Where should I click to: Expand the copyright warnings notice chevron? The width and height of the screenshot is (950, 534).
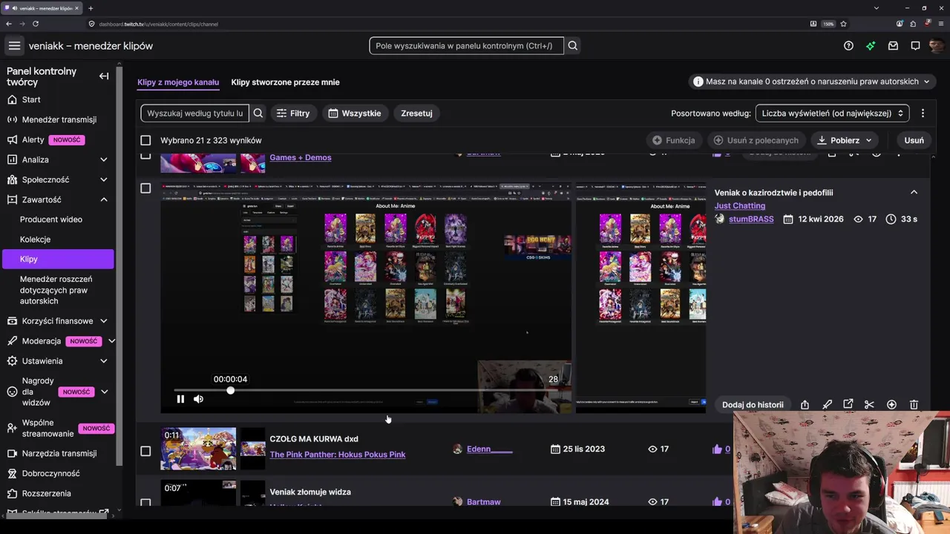[x=926, y=82]
